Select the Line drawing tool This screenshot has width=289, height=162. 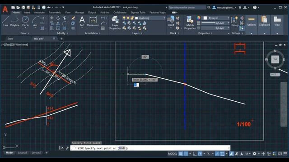point(5,21)
